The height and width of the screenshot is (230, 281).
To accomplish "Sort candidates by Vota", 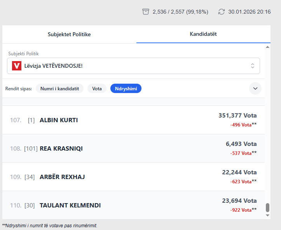I will click(97, 89).
